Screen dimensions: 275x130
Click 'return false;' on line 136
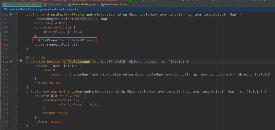[x=48, y=121]
